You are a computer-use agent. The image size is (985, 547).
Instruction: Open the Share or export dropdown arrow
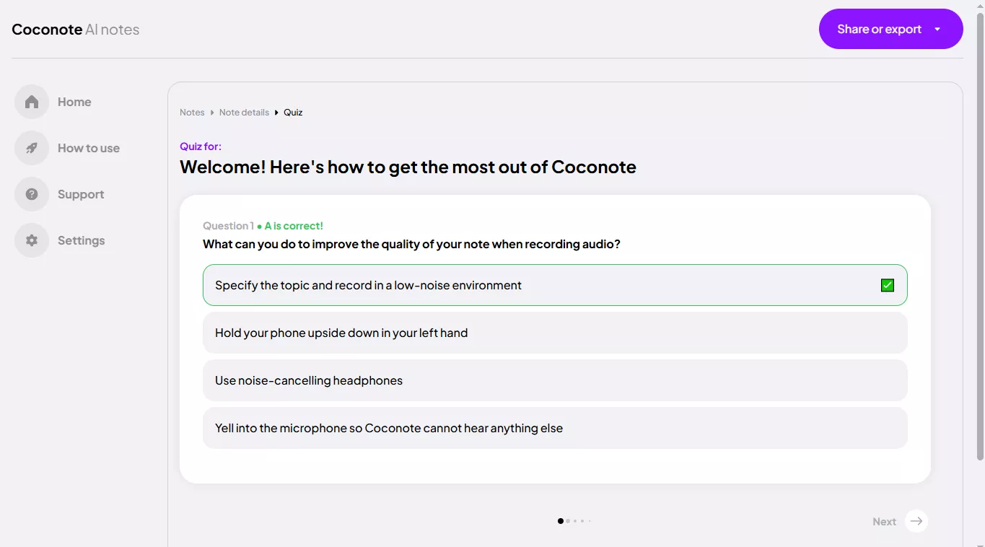point(937,29)
